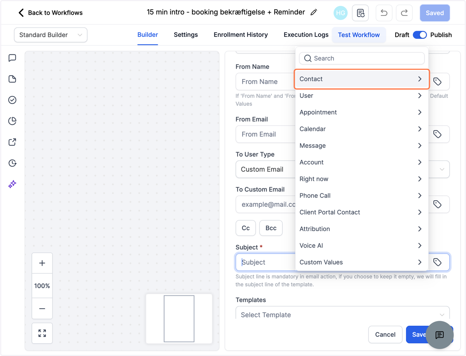
Task: Select Voice AI in the values menu
Action: point(362,246)
